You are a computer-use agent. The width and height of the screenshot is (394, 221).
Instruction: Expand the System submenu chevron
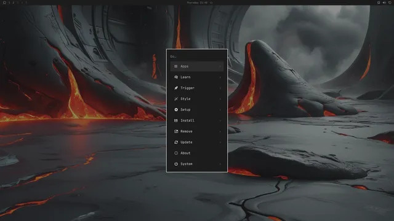pyautogui.click(x=220, y=164)
